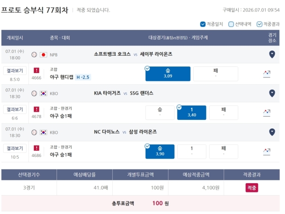Image resolution: width=285 pixels, height=214 pixels.
Task: Open odds trend chart for game 4666
Action: pos(267,74)
